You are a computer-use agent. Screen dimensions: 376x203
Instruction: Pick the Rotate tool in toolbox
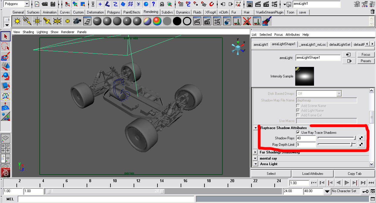click(x=6, y=77)
